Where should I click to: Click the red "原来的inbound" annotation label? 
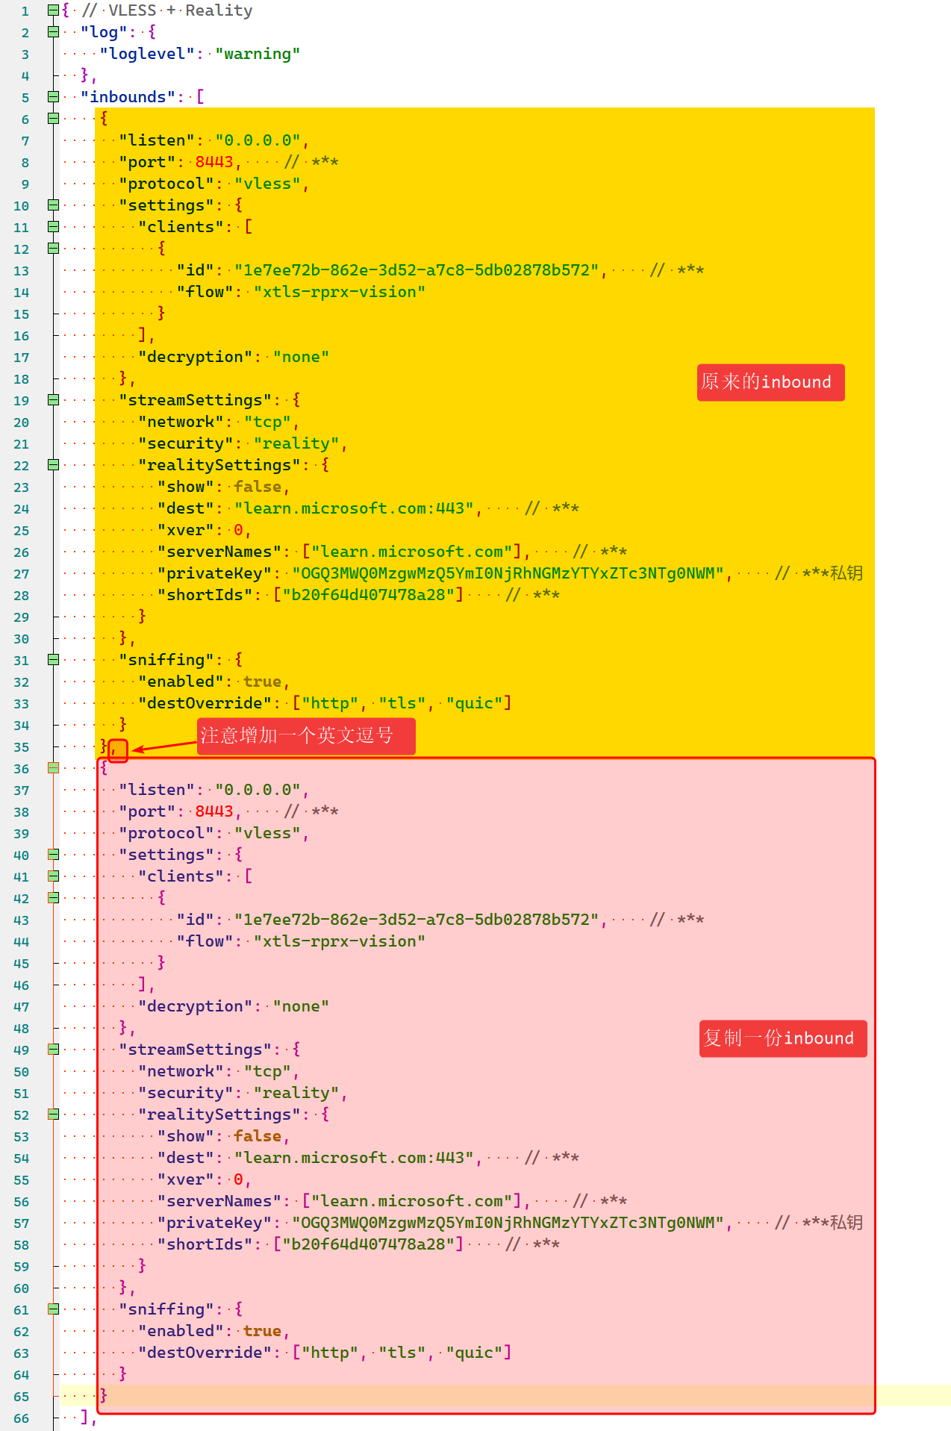(770, 382)
